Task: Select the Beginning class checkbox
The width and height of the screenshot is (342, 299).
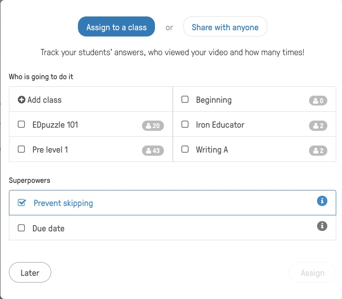Action: (x=185, y=100)
